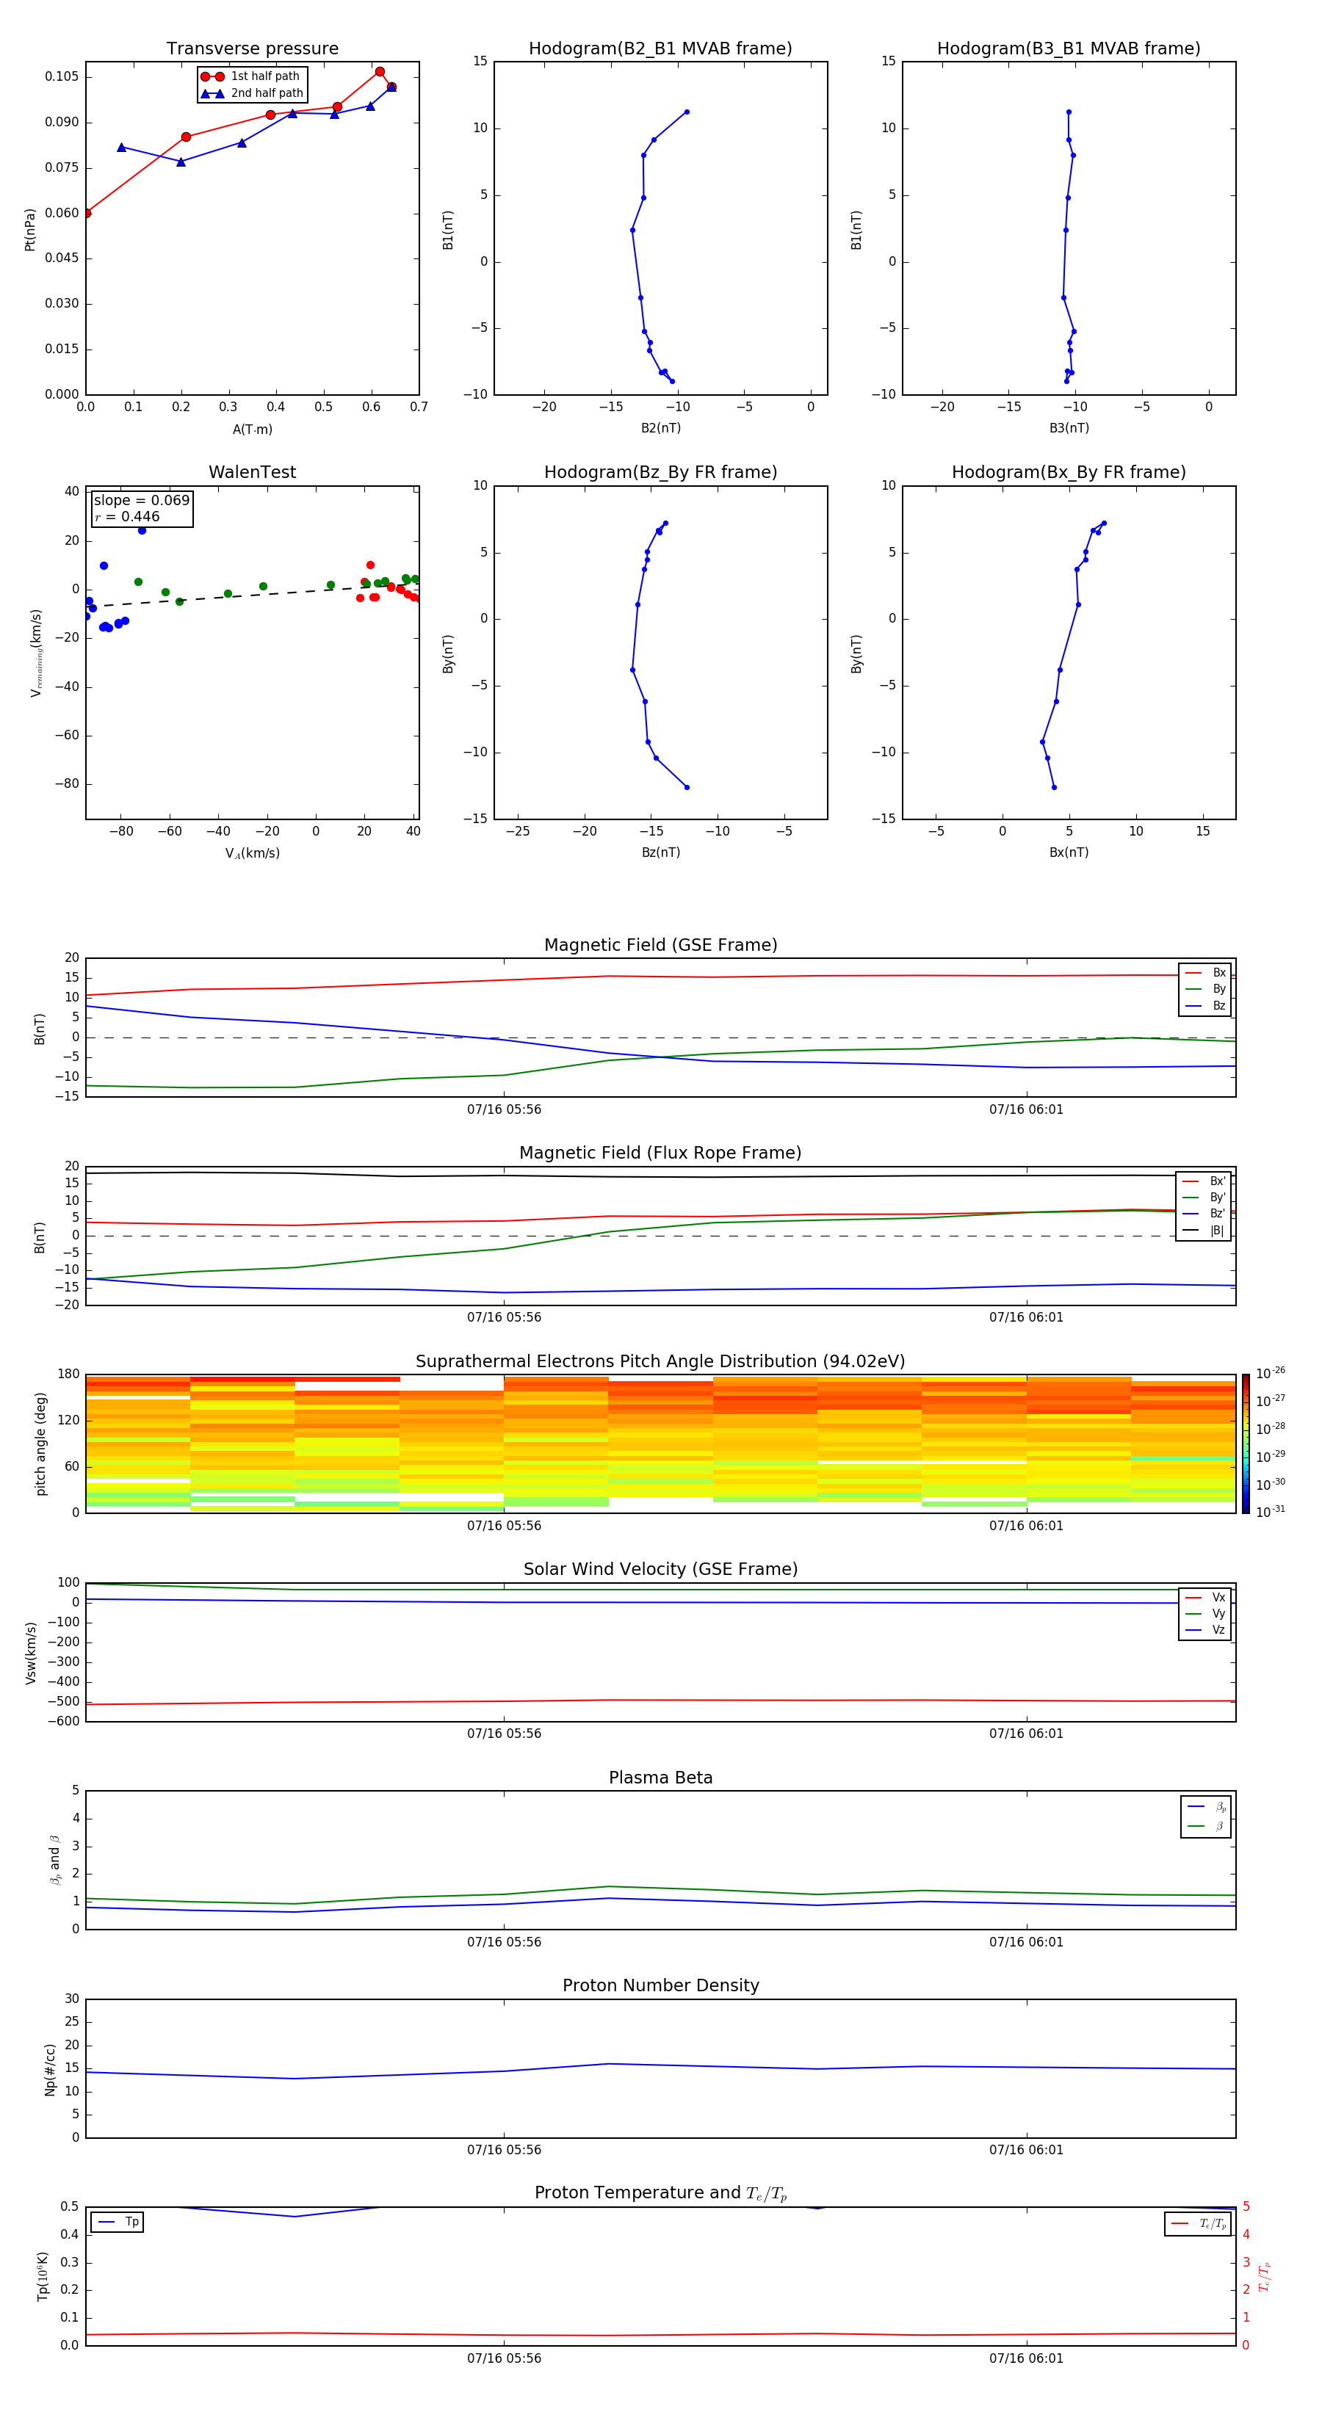Viewport: 1322px width, 2423px height.
Task: Select the 'Hodogram(B3_B1 MVAB frame)' title
Action: (x=1069, y=49)
